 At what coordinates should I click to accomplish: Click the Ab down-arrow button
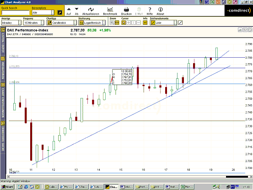coord(76,11)
